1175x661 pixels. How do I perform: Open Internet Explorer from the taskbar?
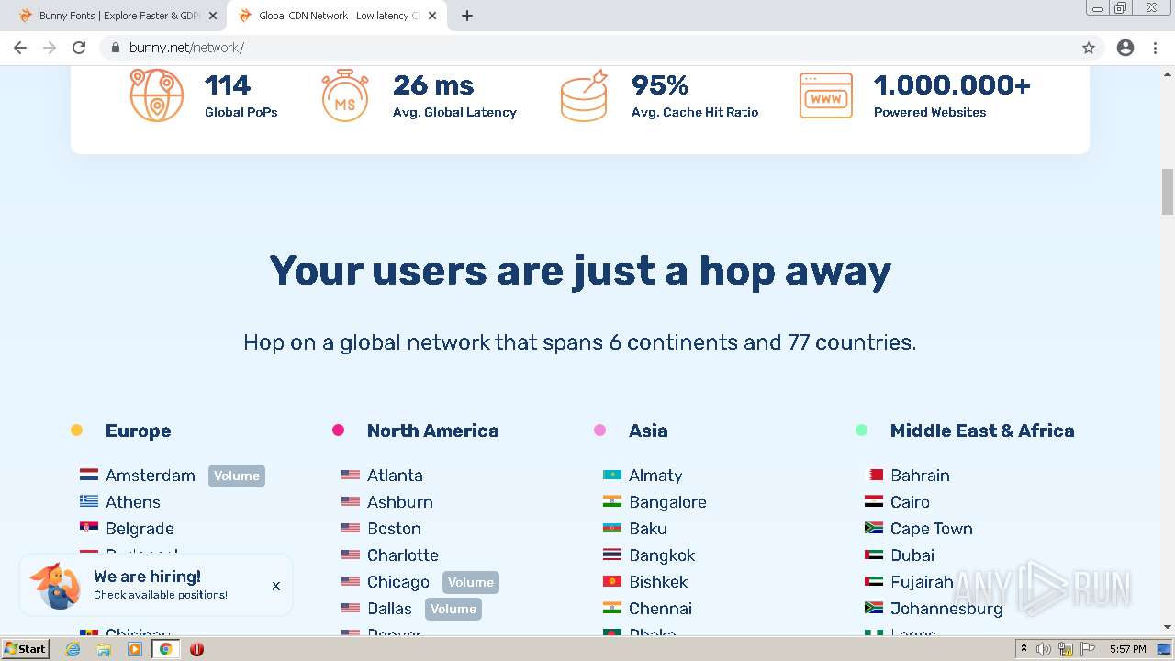click(x=73, y=649)
